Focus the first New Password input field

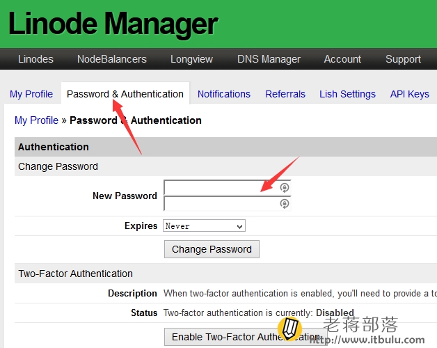click(x=228, y=188)
